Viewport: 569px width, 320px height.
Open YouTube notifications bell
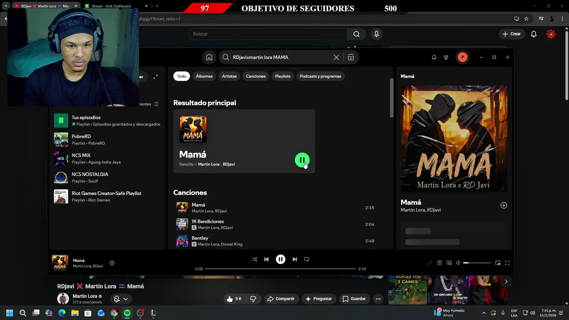[534, 34]
